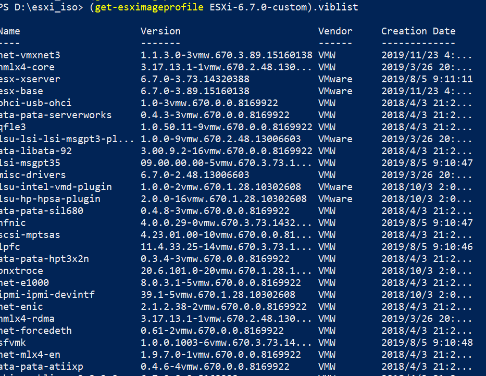Click the misc-drivers version 6.7.0-2.48.13006603

pyautogui.click(x=195, y=175)
